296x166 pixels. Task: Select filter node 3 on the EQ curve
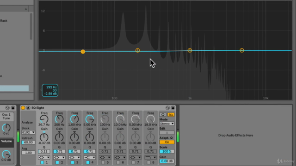[x=190, y=50]
